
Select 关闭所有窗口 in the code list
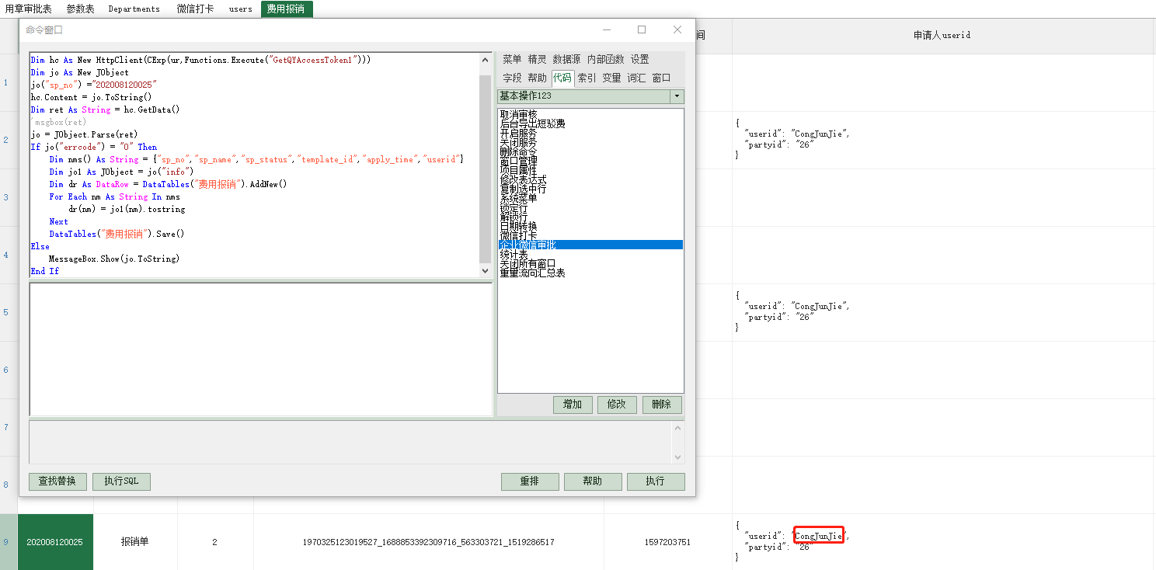click(528, 264)
